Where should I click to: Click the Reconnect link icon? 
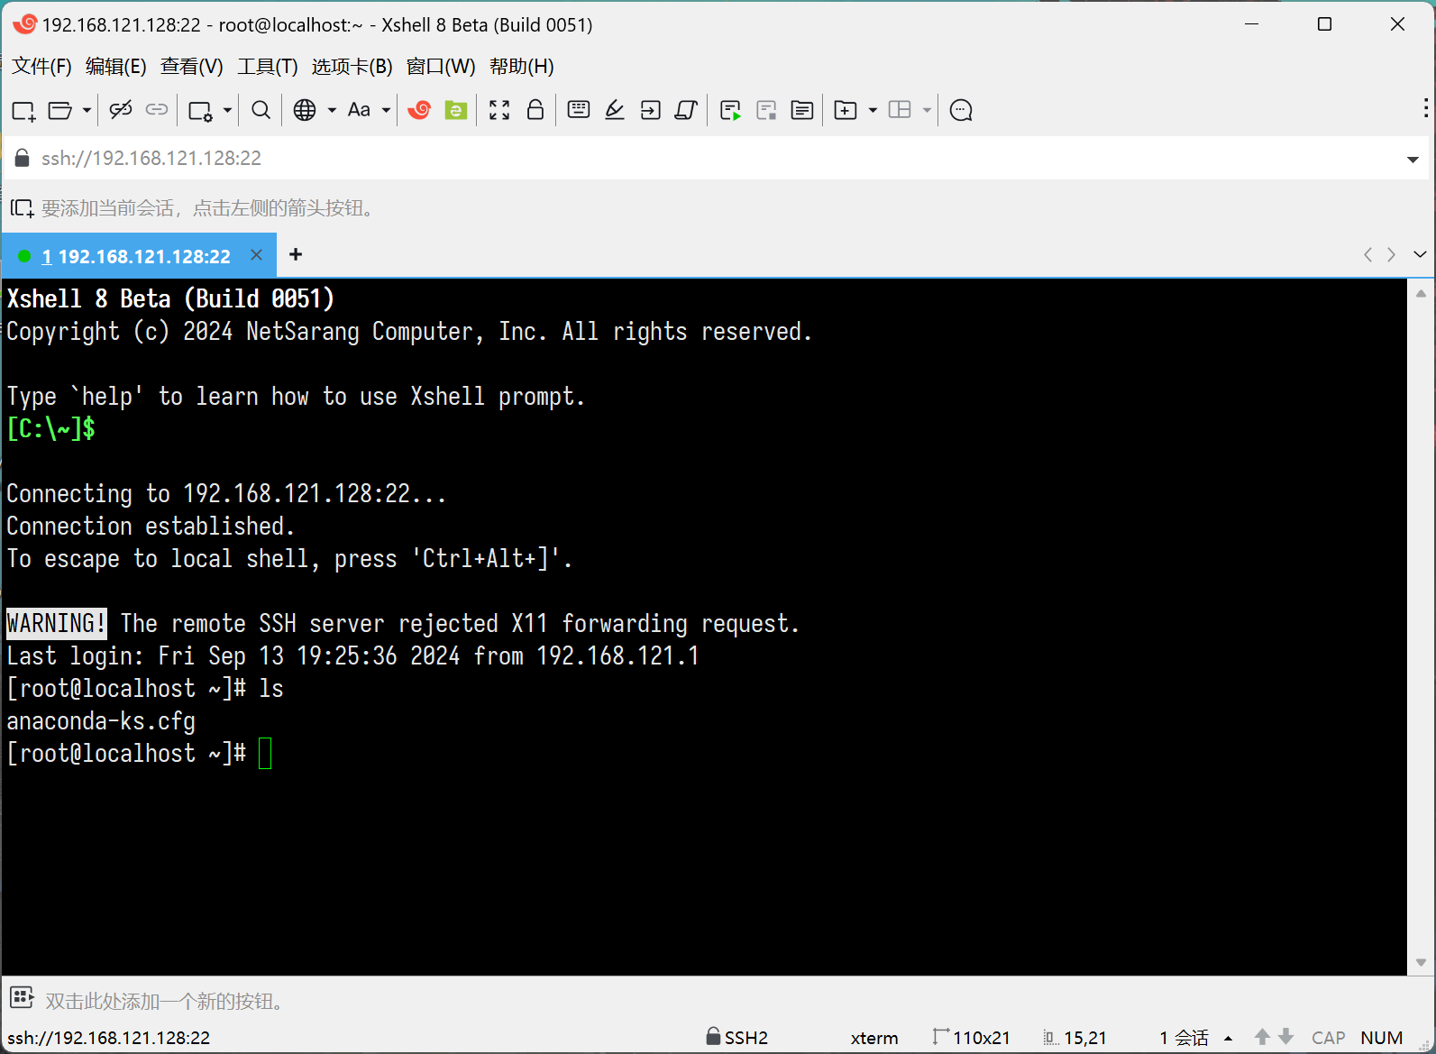click(x=157, y=110)
